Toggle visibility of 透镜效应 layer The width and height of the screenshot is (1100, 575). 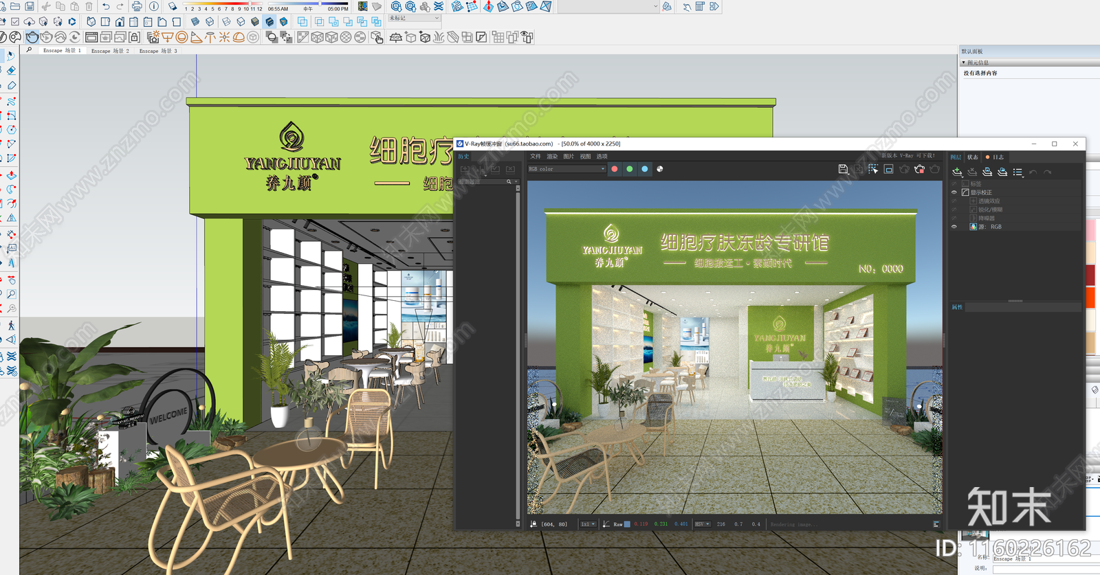pyautogui.click(x=954, y=201)
